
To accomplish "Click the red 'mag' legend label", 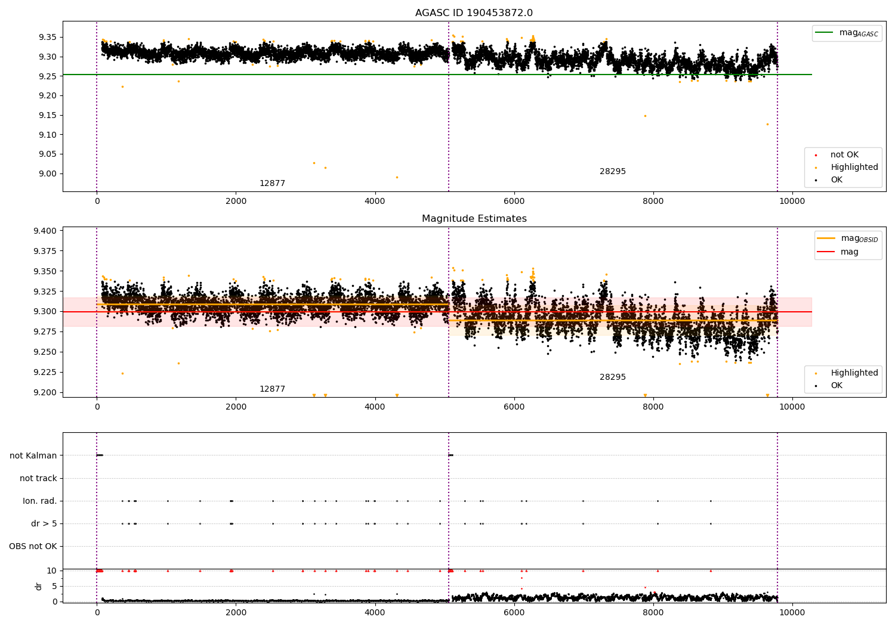I will pos(850,252).
